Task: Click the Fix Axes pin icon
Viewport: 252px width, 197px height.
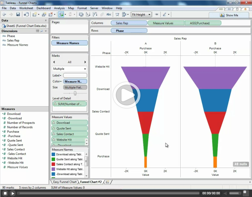Action: click(x=157, y=14)
